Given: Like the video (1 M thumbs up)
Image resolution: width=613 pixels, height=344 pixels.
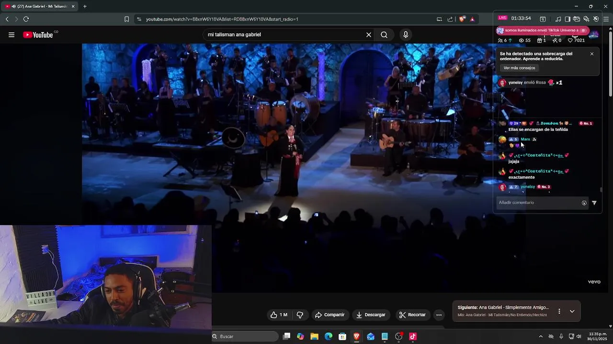Looking at the screenshot, I should [x=279, y=315].
